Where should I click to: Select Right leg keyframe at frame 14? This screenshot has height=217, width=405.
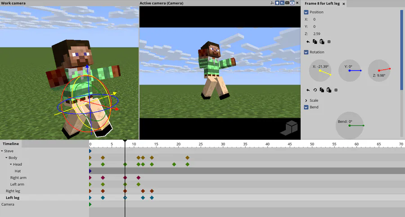pos(152,191)
